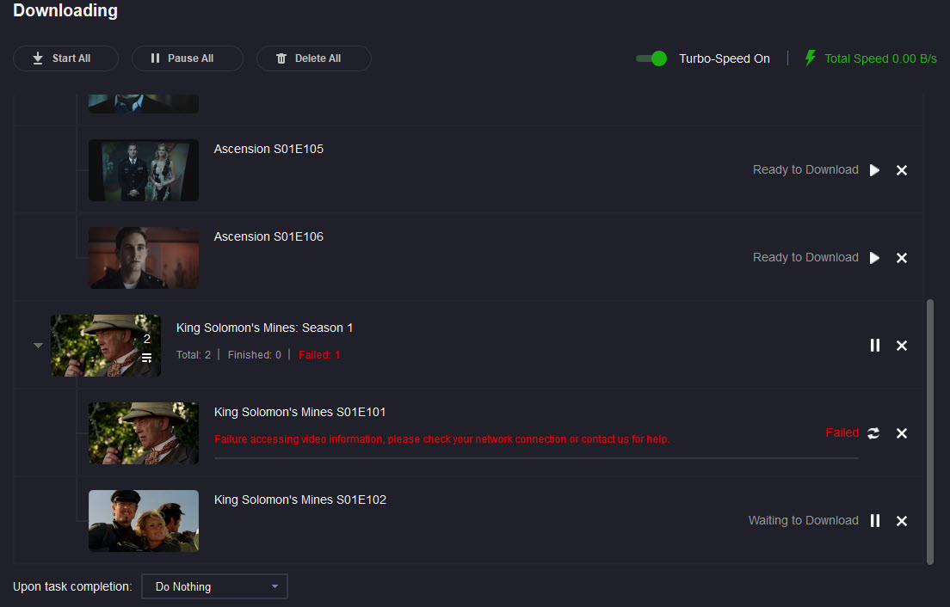Image resolution: width=950 pixels, height=607 pixels.
Task: Click the King Solomon's Mines S01E102 thumbnail
Action: click(x=144, y=520)
